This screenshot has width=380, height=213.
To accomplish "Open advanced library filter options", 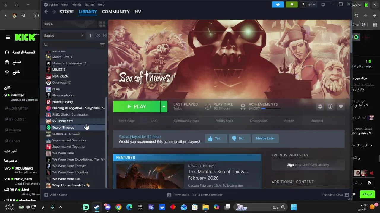I will pyautogui.click(x=102, y=45).
